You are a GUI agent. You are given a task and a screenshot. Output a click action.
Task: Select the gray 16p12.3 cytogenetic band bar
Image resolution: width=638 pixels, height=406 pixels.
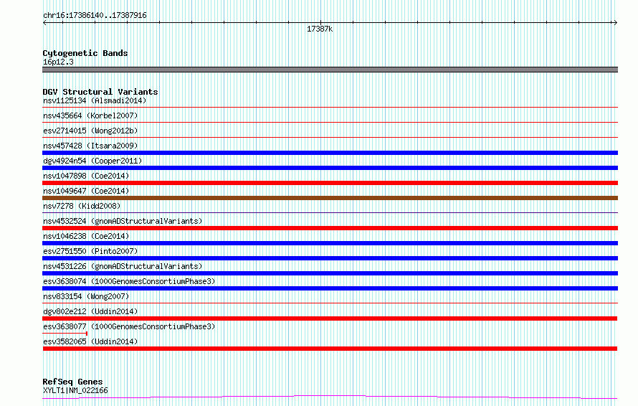tap(330, 70)
